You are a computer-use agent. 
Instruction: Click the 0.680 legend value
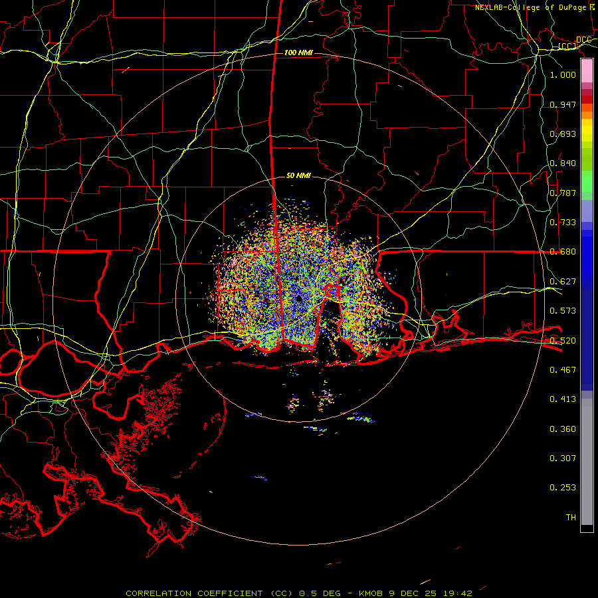click(563, 252)
